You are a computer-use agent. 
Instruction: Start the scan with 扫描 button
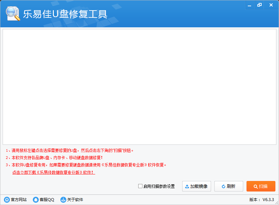[x=261, y=186]
